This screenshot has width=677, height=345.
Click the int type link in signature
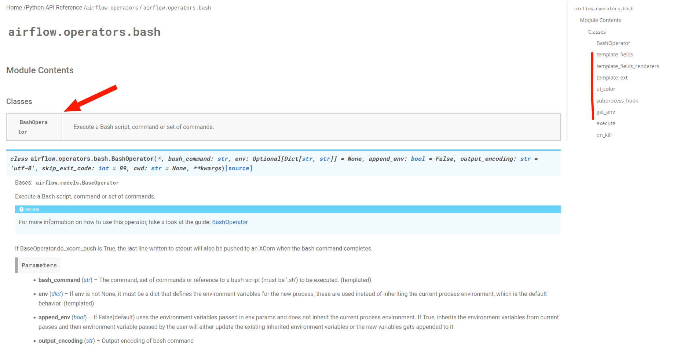103,168
